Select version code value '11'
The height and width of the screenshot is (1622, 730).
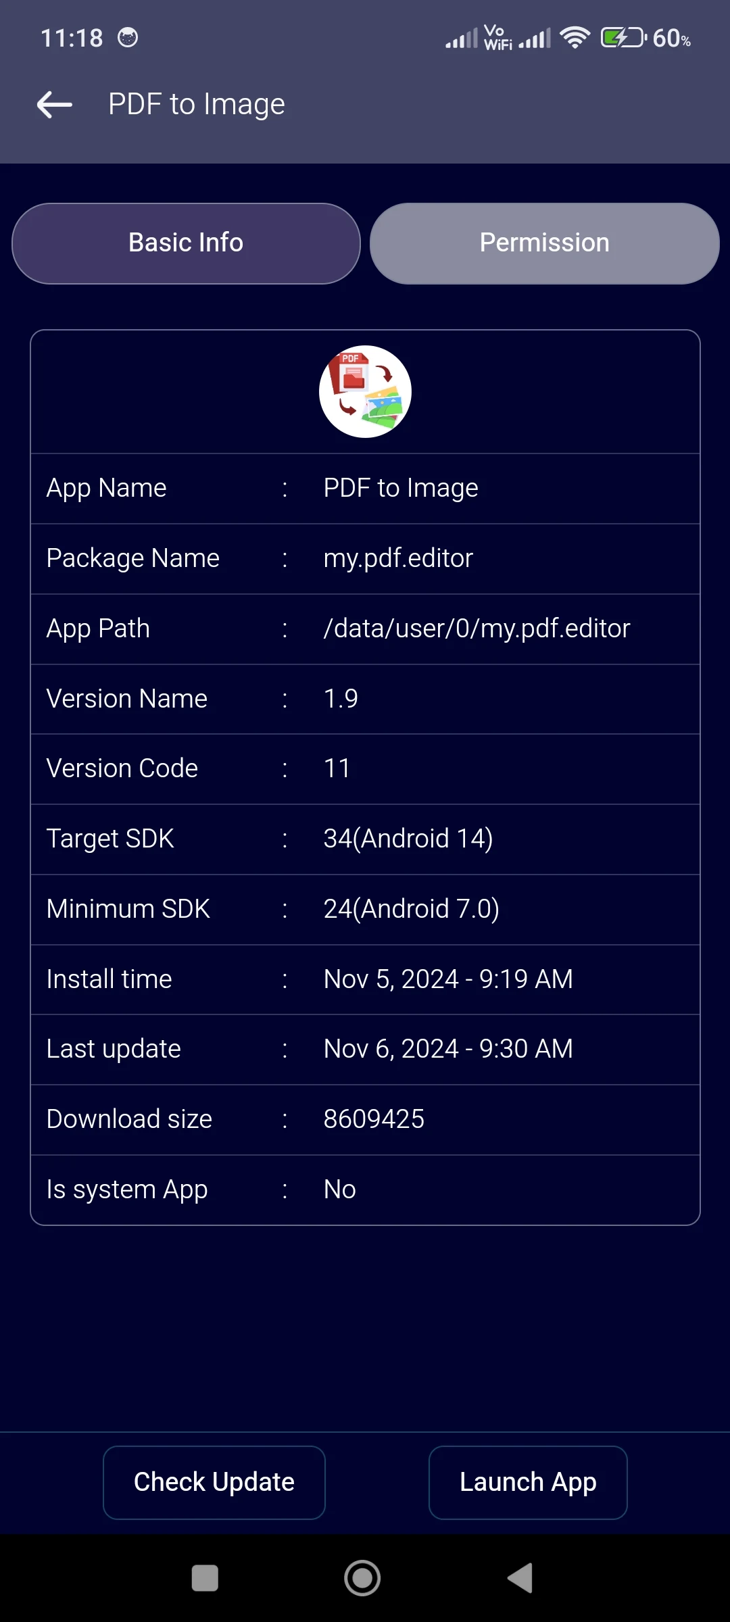337,768
